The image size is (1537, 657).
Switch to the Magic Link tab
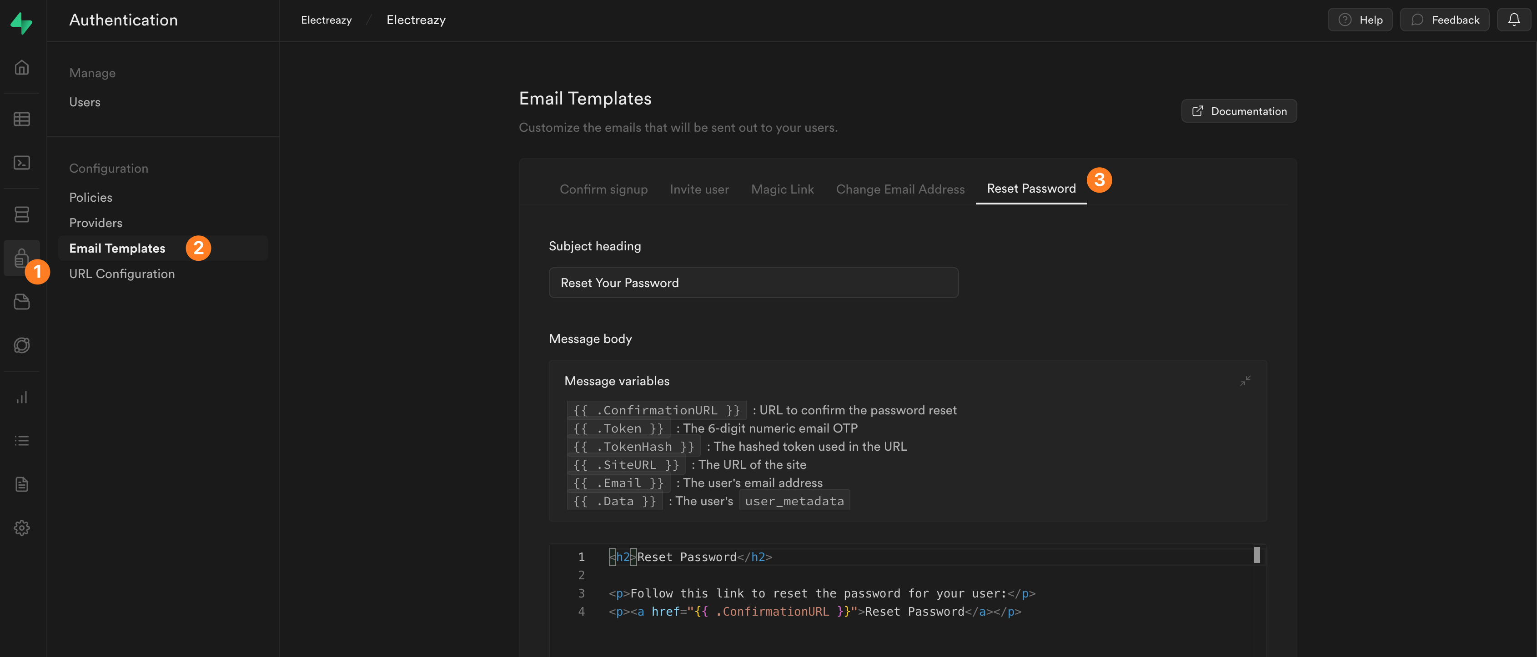(782, 189)
